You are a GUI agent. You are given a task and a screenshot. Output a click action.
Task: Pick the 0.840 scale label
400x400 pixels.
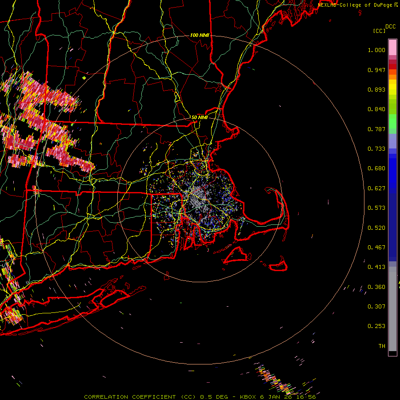pos(376,109)
